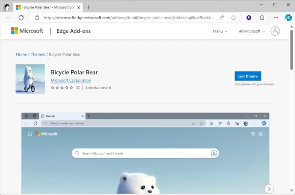Click the address bar URL
295x195 pixels.
[129, 18]
